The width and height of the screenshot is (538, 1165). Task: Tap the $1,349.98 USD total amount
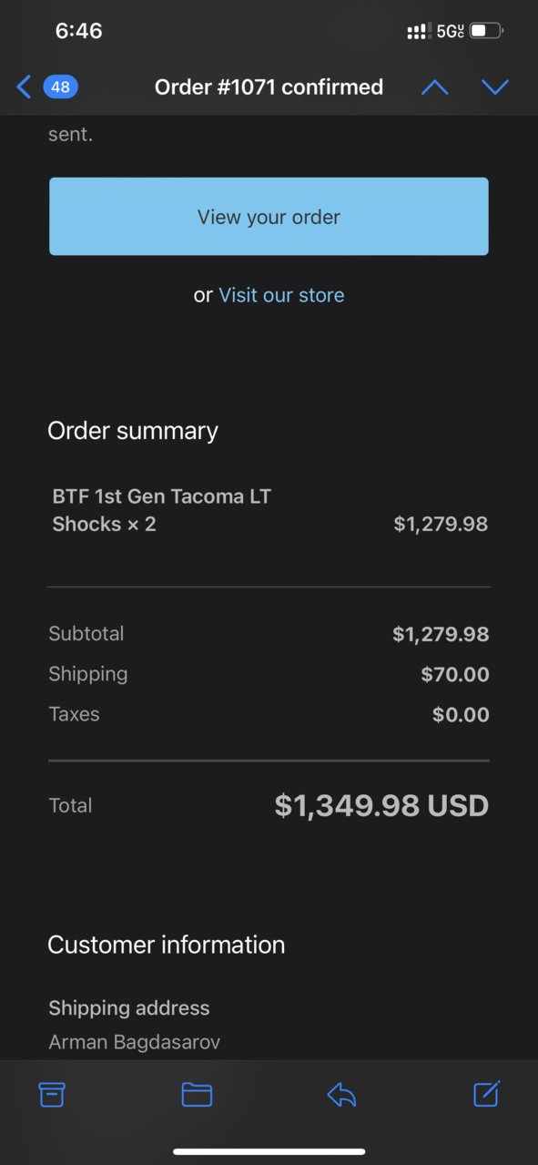pyautogui.click(x=381, y=805)
